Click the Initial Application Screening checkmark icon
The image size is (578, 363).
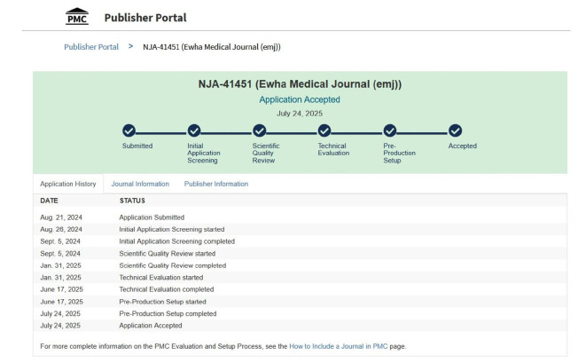point(195,130)
